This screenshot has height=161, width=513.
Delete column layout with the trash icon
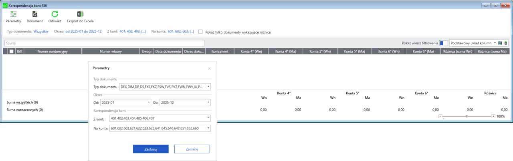505,43
